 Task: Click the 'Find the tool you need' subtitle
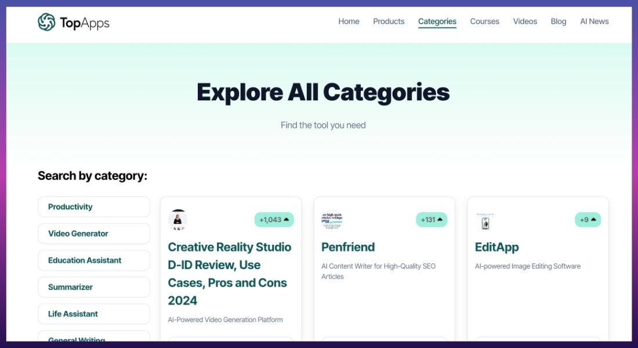[323, 125]
